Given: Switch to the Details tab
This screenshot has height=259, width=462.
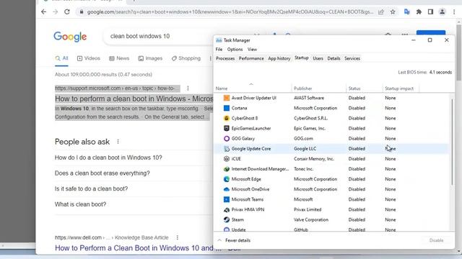Looking at the screenshot, I should point(334,58).
